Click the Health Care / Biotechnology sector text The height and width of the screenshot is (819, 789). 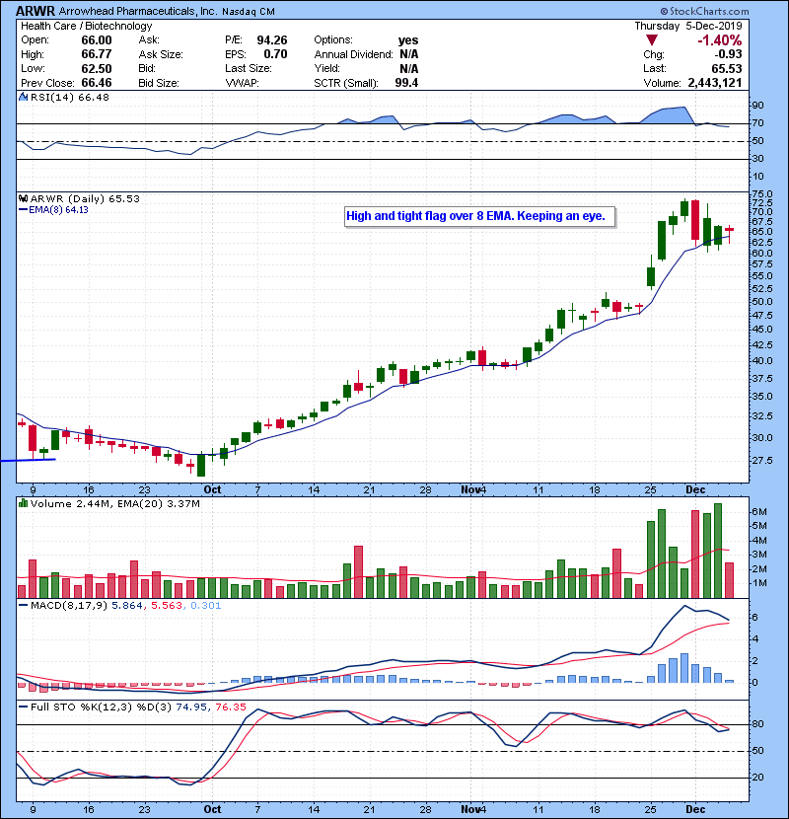tap(86, 26)
